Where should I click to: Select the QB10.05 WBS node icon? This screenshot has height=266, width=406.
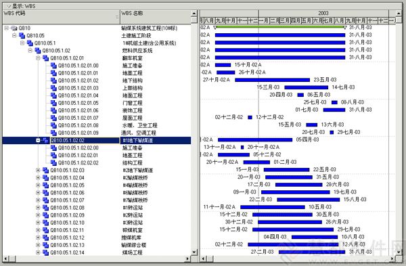coord(22,35)
